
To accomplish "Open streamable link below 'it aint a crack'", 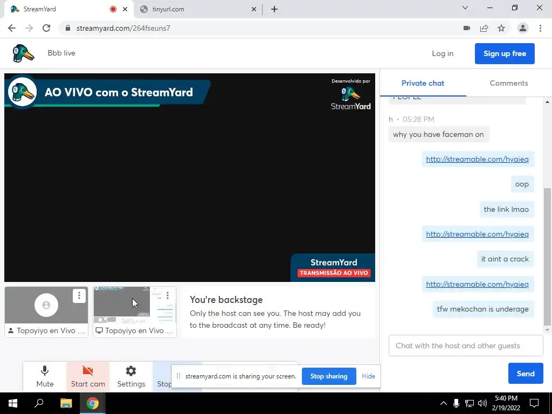I will click(x=477, y=284).
